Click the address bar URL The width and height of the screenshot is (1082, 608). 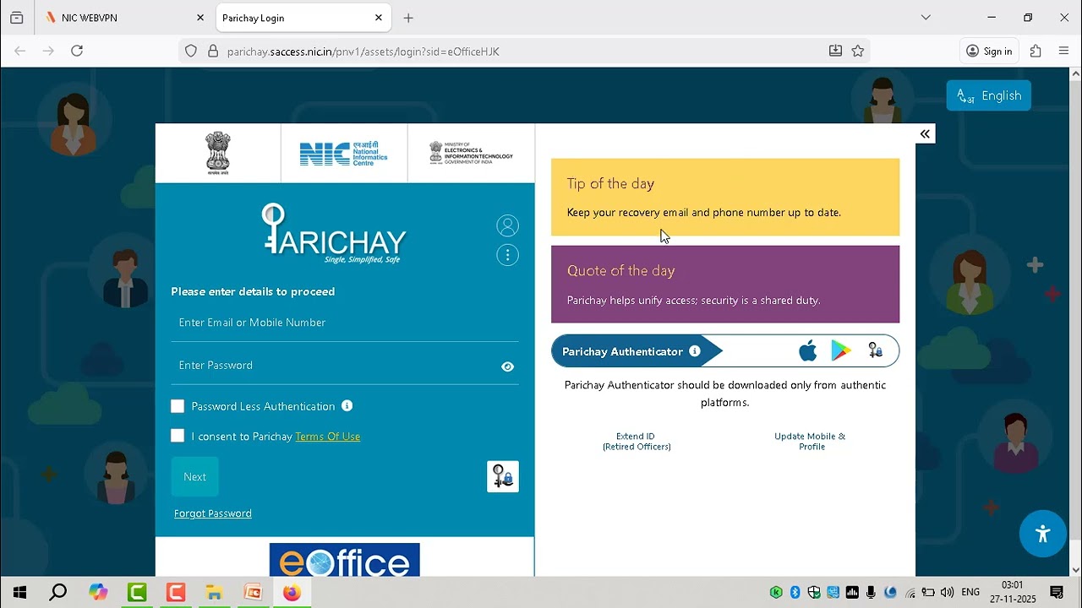(363, 52)
